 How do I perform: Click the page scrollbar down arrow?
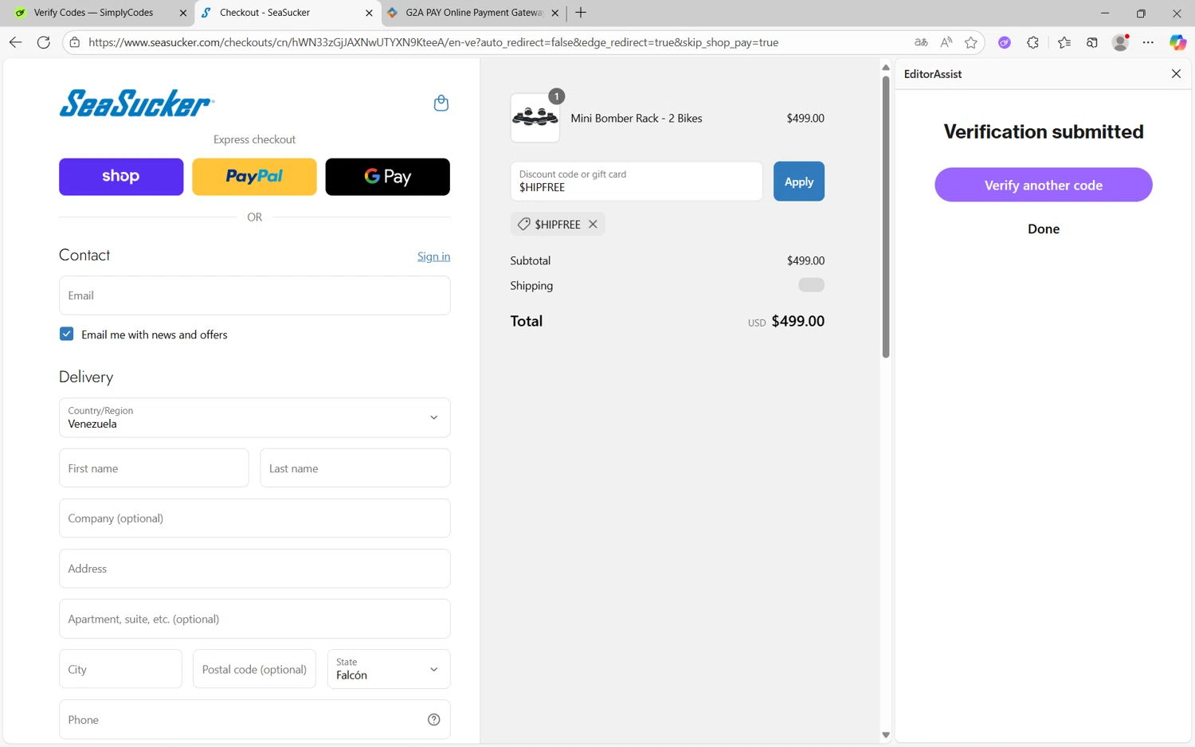[885, 735]
